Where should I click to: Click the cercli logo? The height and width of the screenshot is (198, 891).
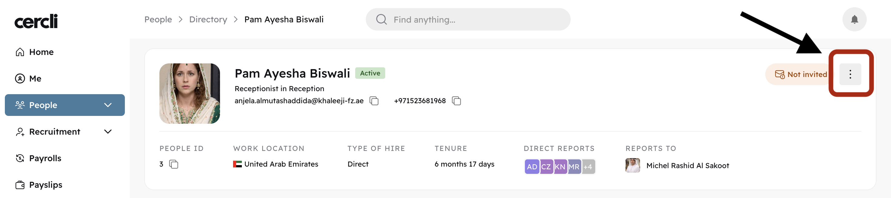tap(36, 21)
